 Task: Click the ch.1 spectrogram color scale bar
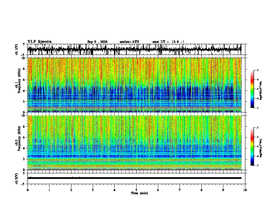(252, 89)
